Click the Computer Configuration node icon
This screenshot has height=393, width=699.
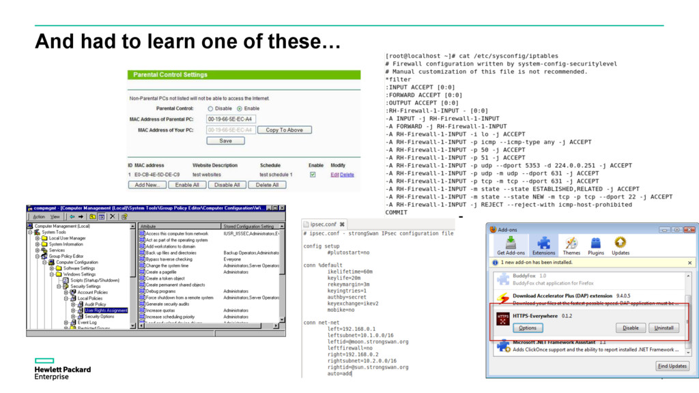click(x=51, y=263)
